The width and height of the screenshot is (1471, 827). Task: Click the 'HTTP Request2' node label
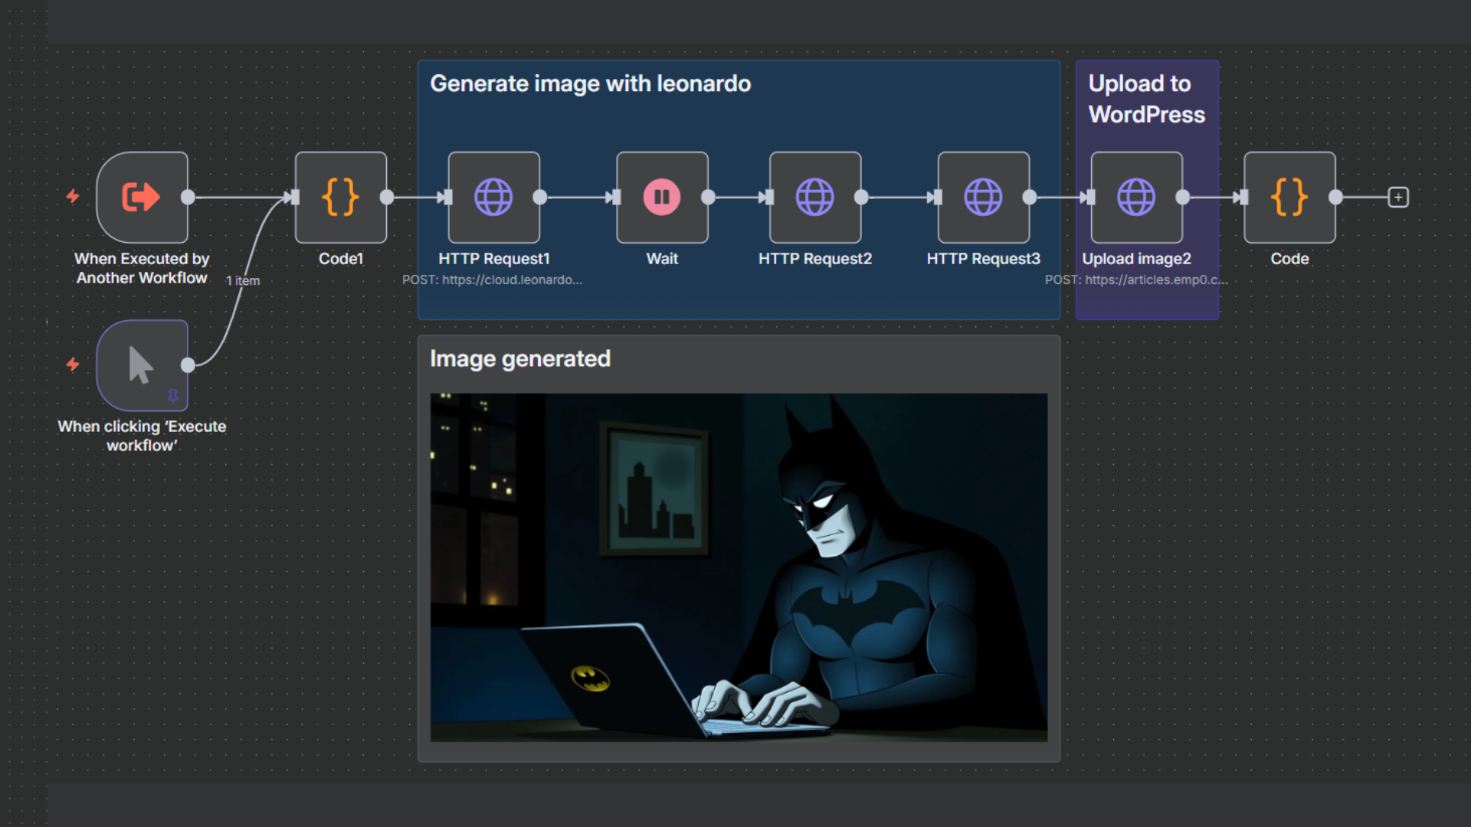[815, 259]
